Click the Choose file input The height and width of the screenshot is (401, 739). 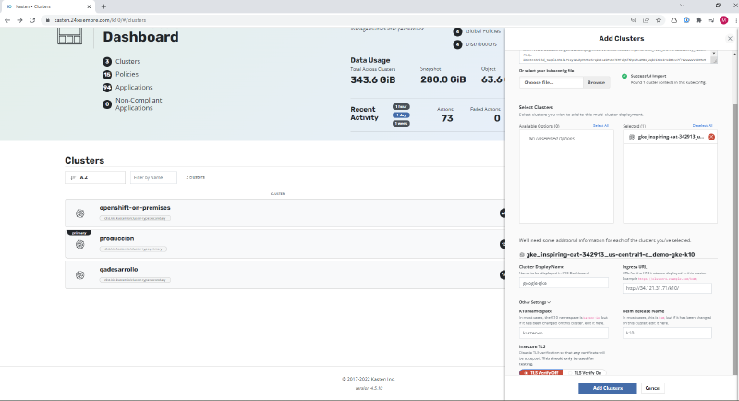(x=551, y=82)
